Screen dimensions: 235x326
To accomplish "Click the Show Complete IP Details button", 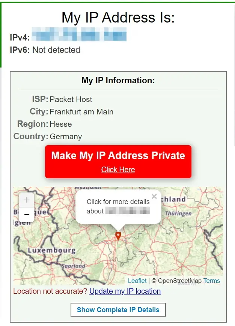I will (x=118, y=309).
